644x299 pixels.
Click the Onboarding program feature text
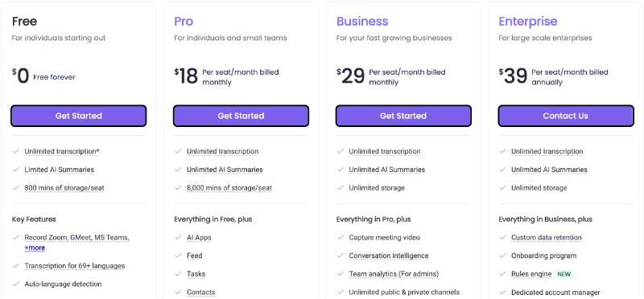(544, 256)
